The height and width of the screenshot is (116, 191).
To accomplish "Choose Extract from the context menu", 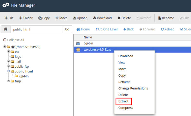I will pyautogui.click(x=123, y=101).
